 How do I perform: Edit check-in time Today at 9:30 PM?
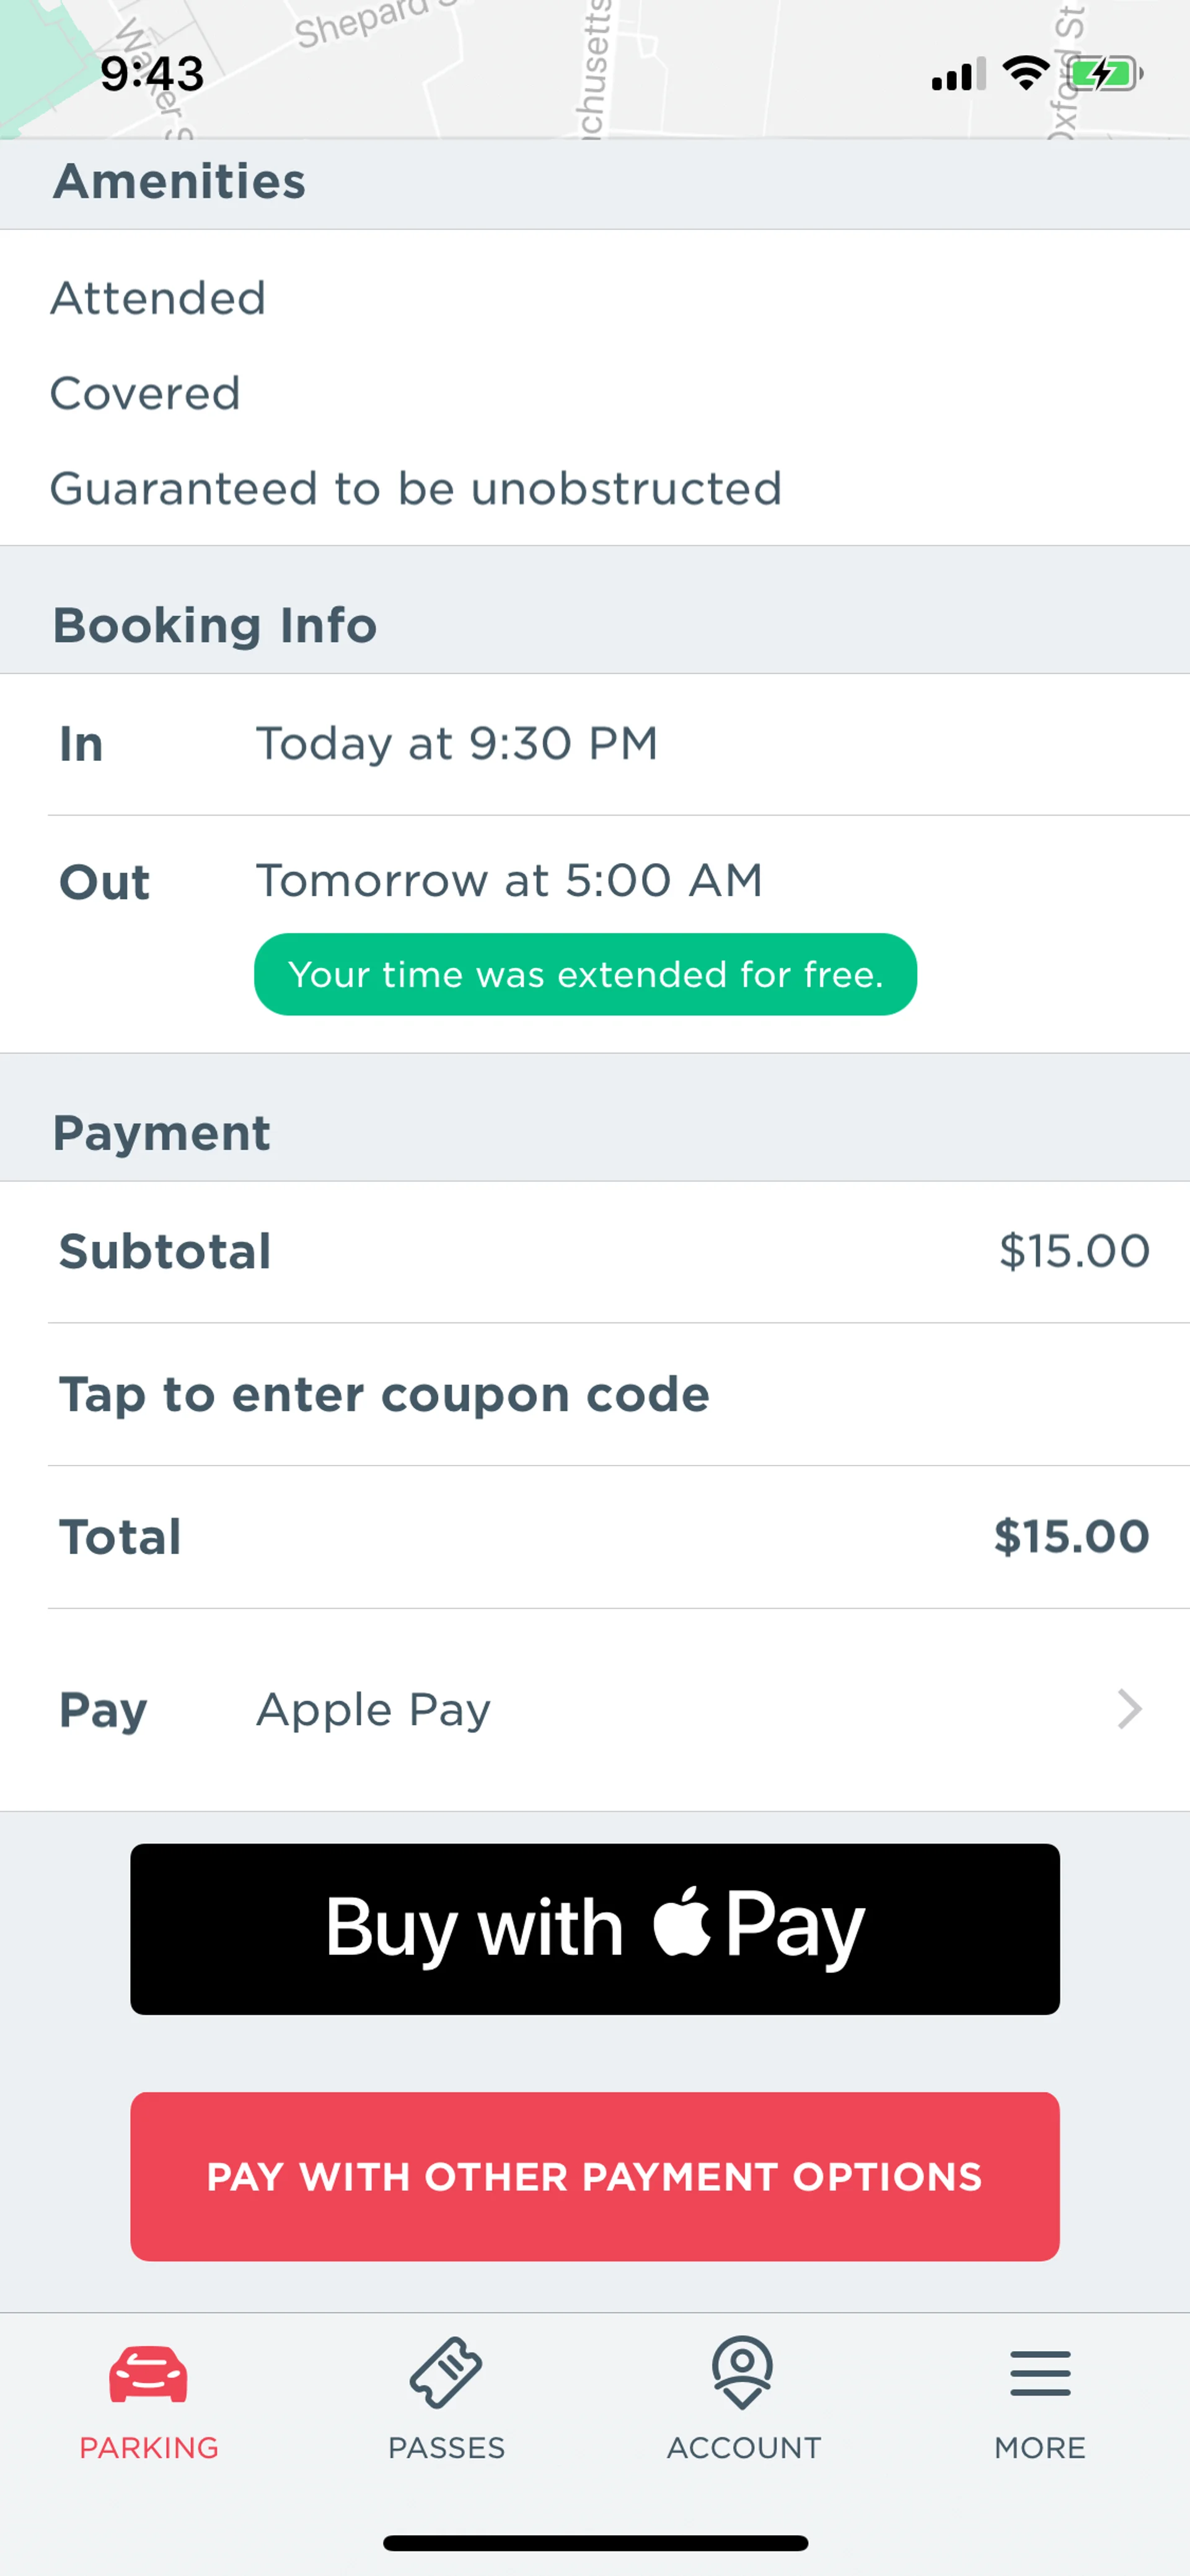click(457, 743)
